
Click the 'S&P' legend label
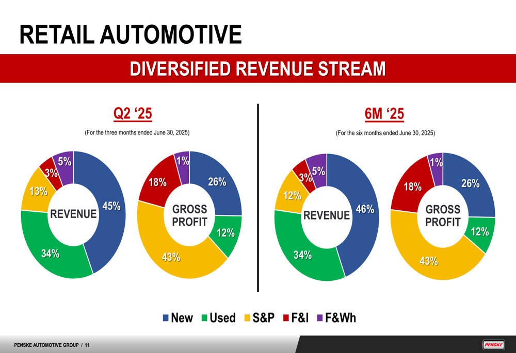click(x=264, y=318)
